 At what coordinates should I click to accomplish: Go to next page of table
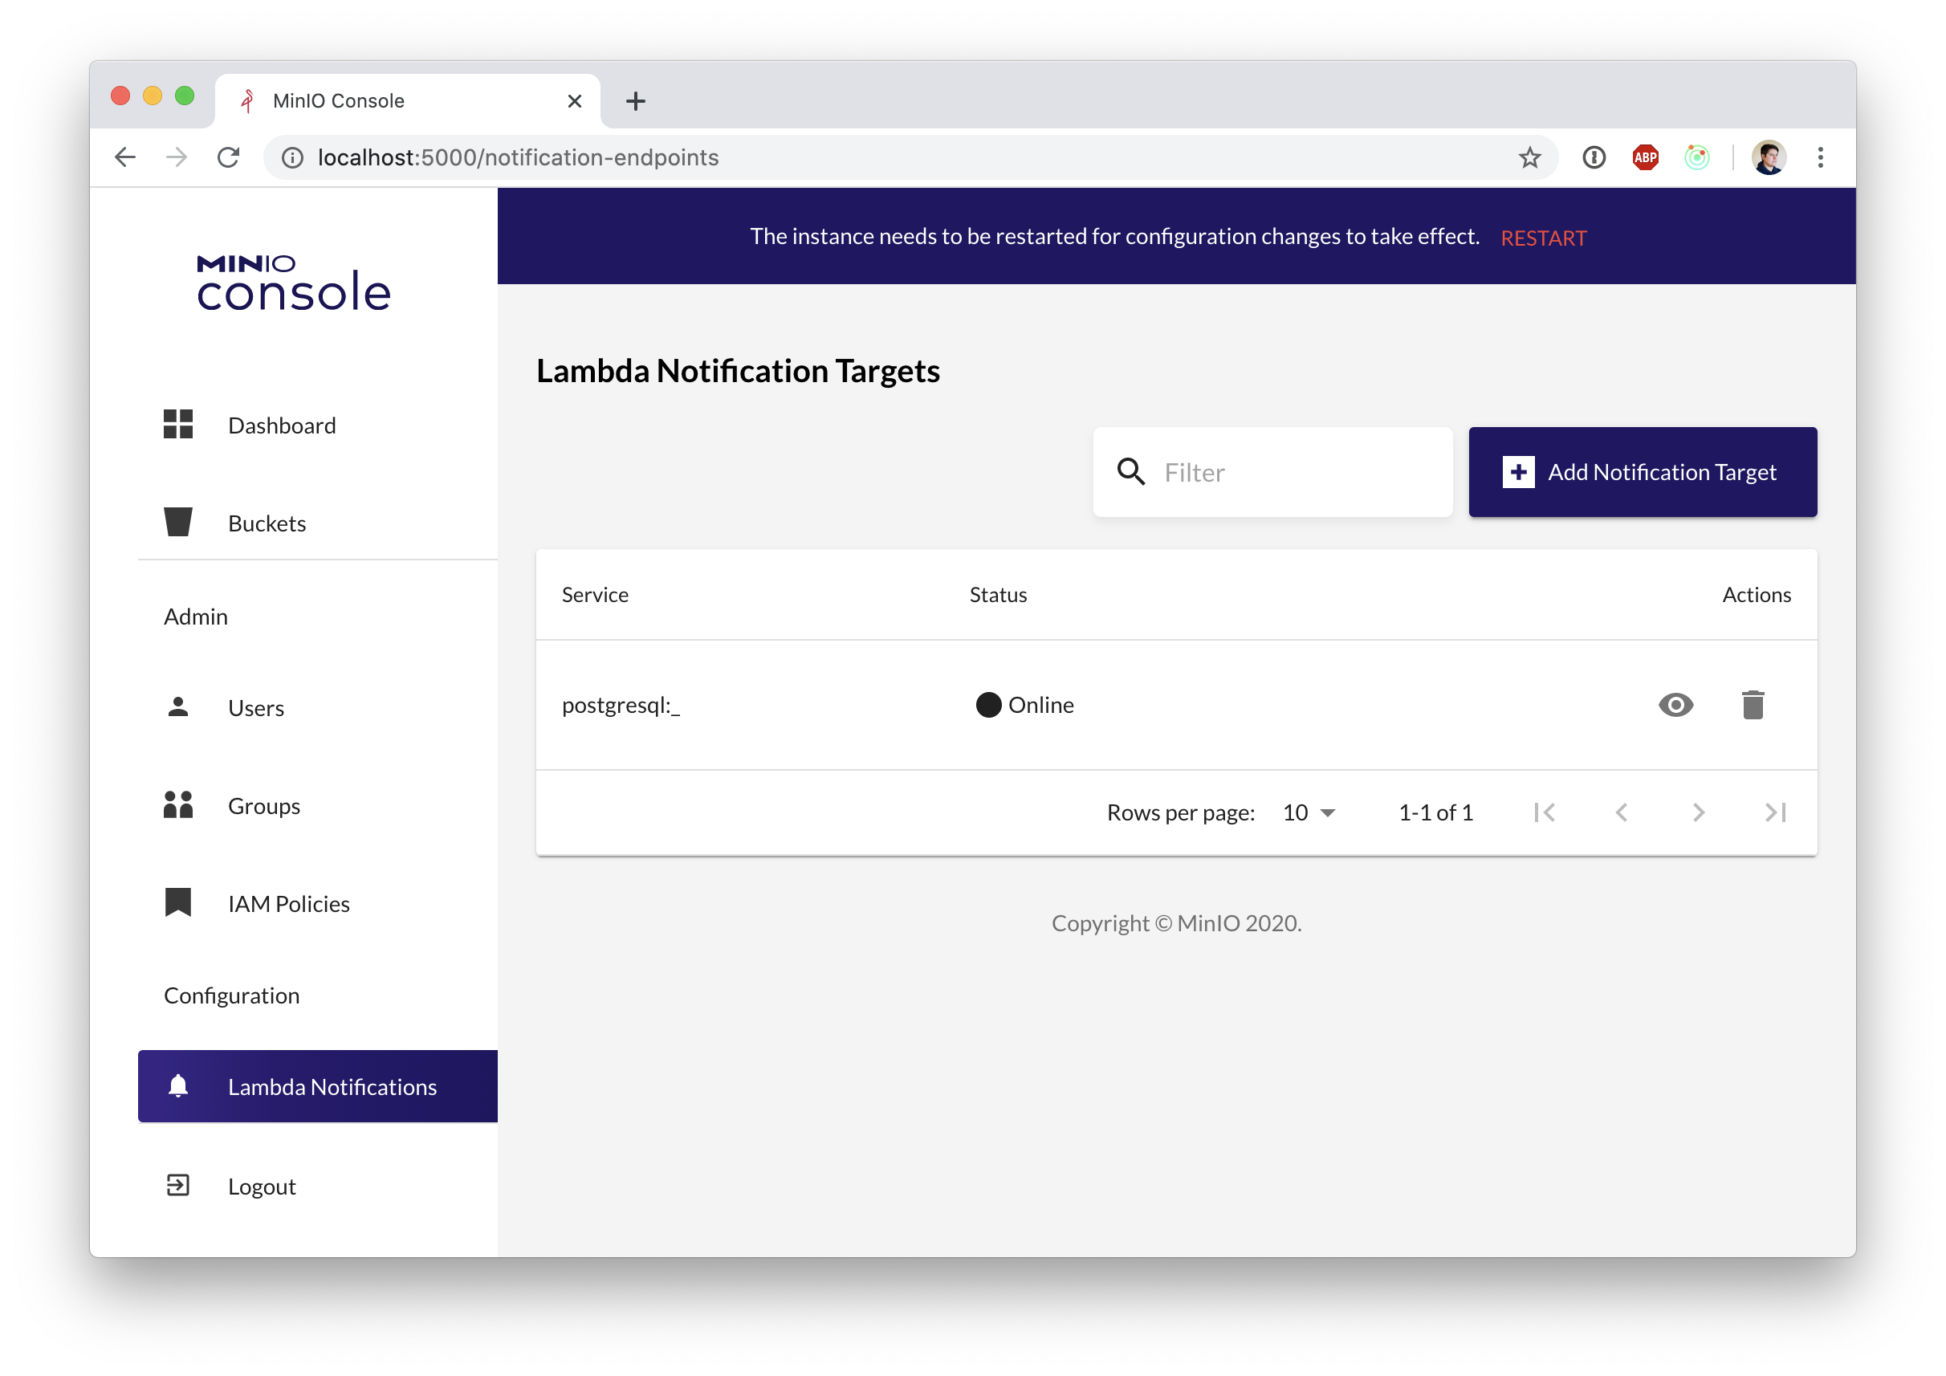coord(1698,812)
